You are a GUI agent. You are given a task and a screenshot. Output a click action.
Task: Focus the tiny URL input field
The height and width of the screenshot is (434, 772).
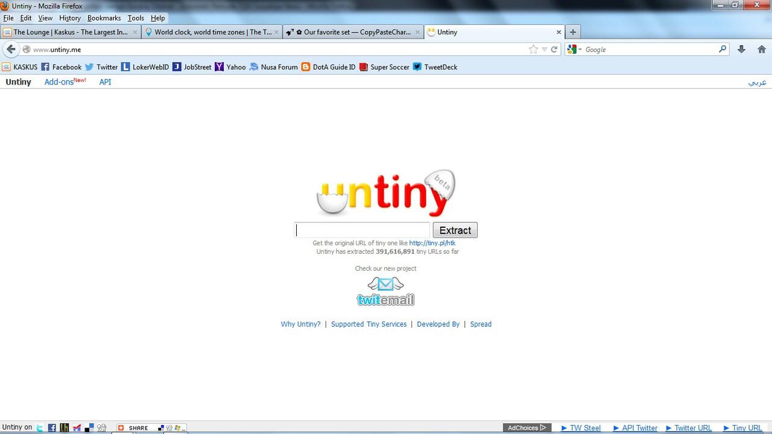(362, 230)
